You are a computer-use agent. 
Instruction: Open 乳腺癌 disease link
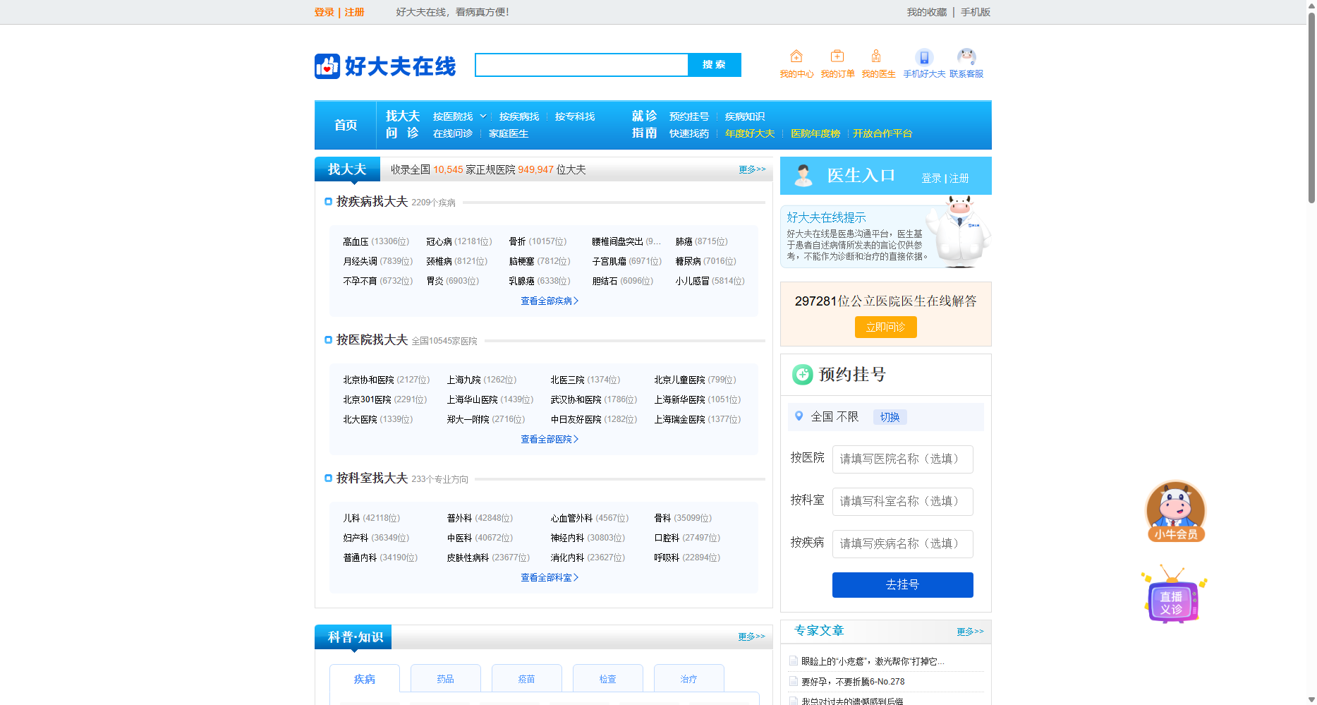coord(522,281)
